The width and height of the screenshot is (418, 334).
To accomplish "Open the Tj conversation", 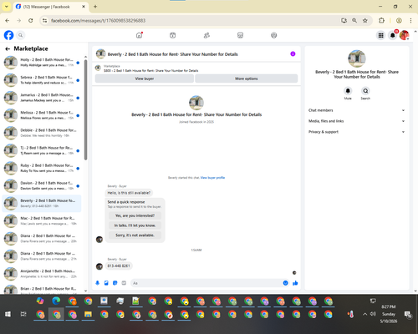I will 42,150.
